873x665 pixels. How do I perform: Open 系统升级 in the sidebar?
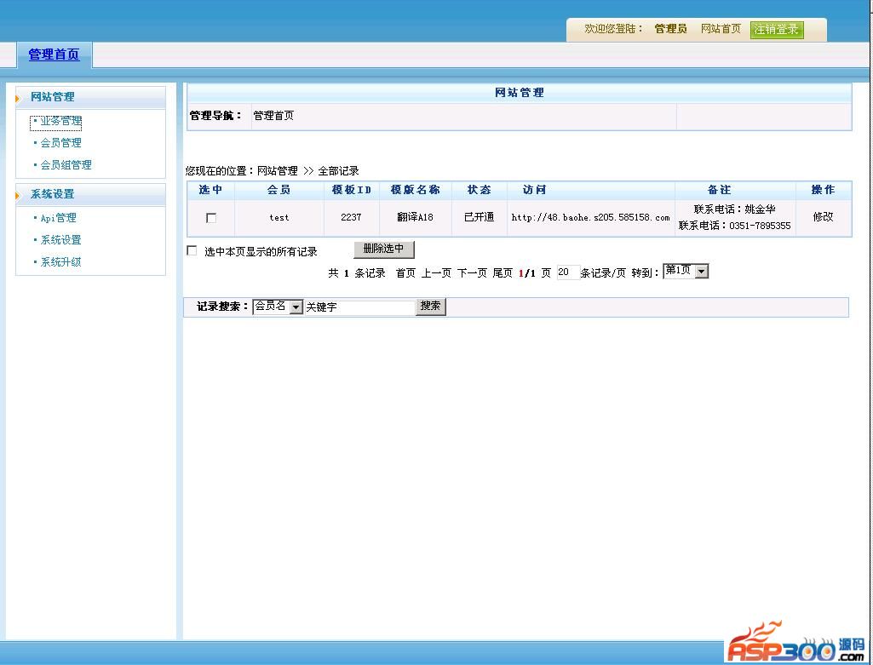[x=60, y=262]
